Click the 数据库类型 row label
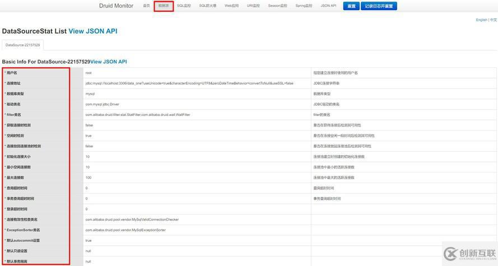 pyautogui.click(x=15, y=94)
